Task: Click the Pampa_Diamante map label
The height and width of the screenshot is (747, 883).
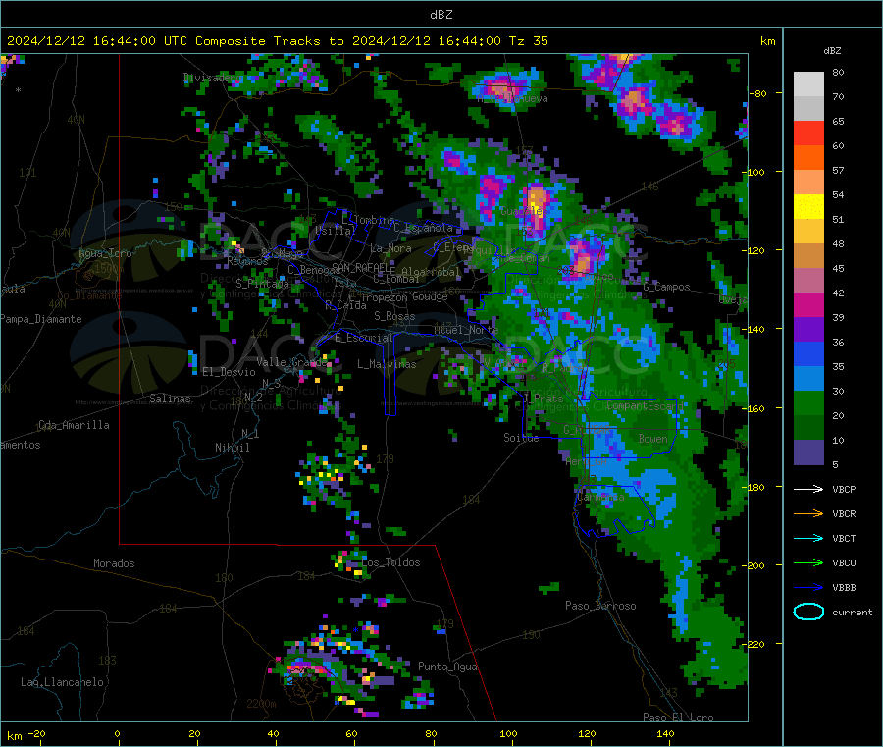Action: coord(41,319)
